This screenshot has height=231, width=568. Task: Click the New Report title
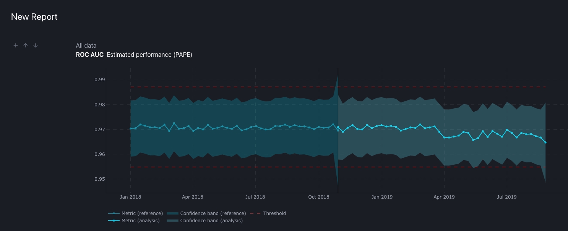[34, 17]
